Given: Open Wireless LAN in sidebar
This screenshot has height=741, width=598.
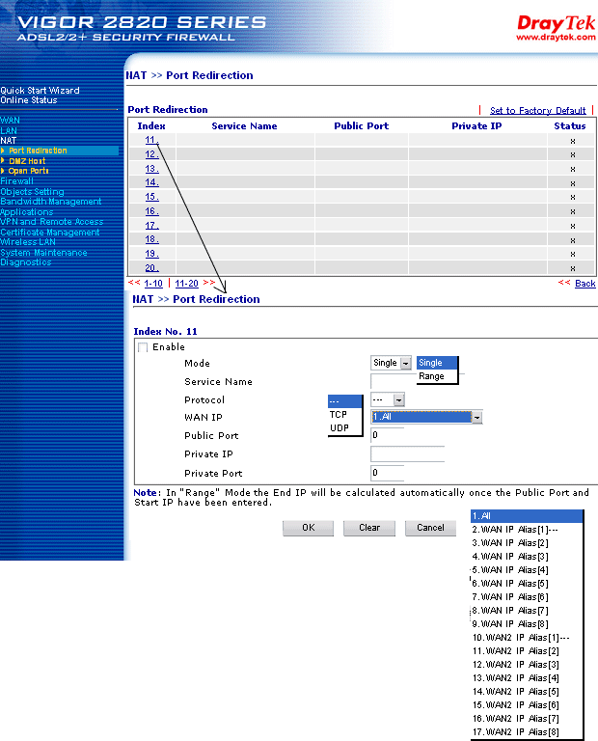Looking at the screenshot, I should coord(28,242).
